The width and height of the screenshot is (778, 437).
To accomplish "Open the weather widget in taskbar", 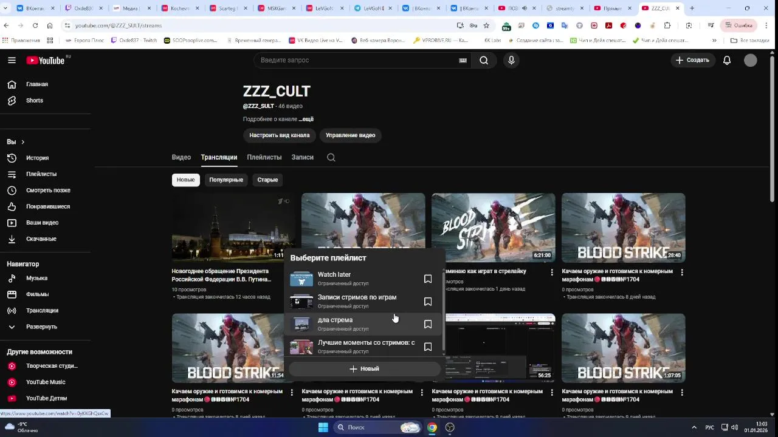I will (x=21, y=427).
